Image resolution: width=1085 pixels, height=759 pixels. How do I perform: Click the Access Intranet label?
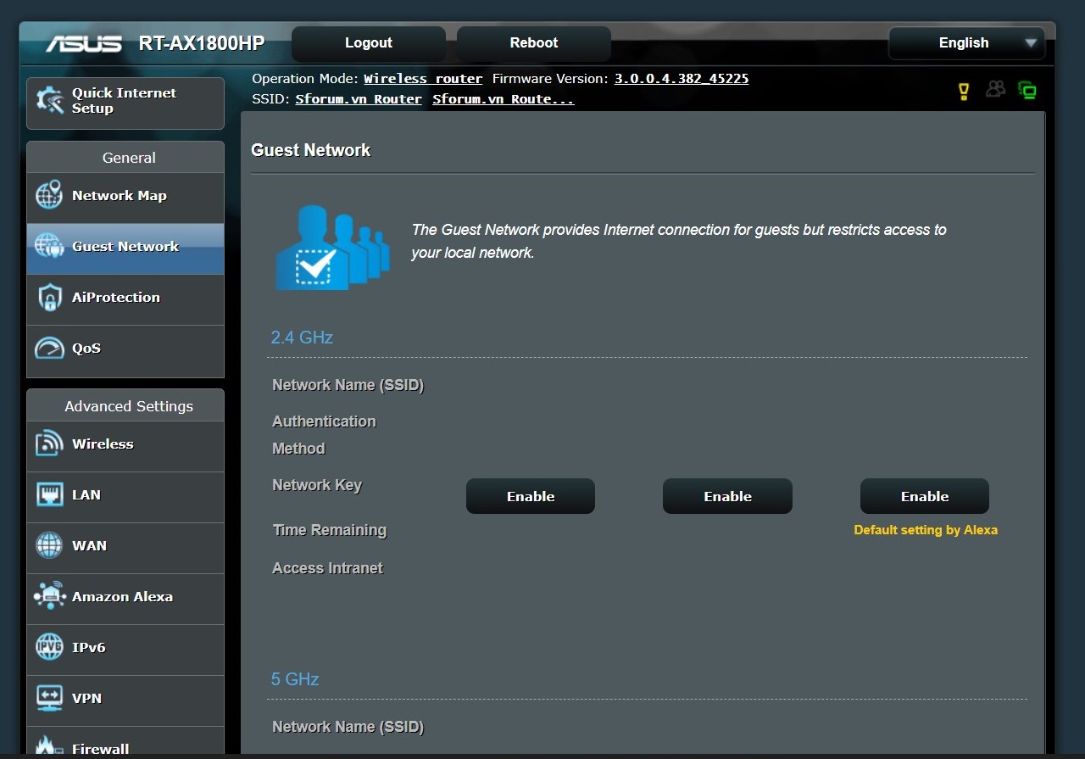coord(327,568)
